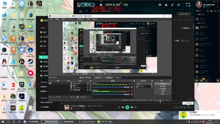Click the 滤镜 filters icon in OBS toolbar
Screen dimensions: 220x124
coord(89,78)
